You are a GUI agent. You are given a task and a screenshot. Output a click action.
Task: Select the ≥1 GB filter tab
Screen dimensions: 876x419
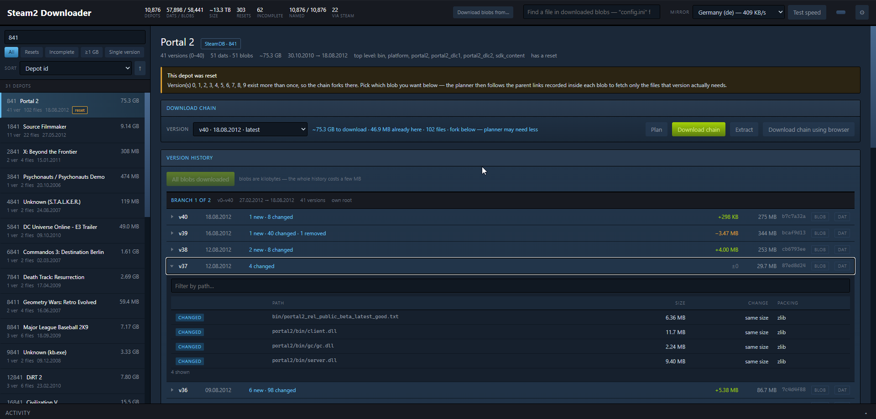92,52
